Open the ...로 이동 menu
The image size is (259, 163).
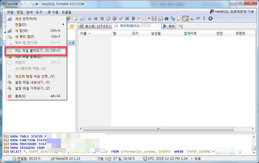coord(52,12)
